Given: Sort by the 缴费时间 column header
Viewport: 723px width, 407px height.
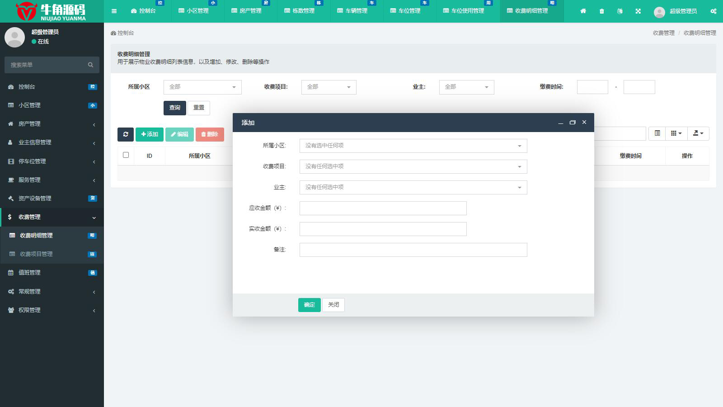Looking at the screenshot, I should coord(630,156).
